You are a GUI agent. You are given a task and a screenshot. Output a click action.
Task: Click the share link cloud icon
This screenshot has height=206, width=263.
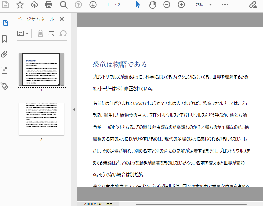(x=253, y=5)
